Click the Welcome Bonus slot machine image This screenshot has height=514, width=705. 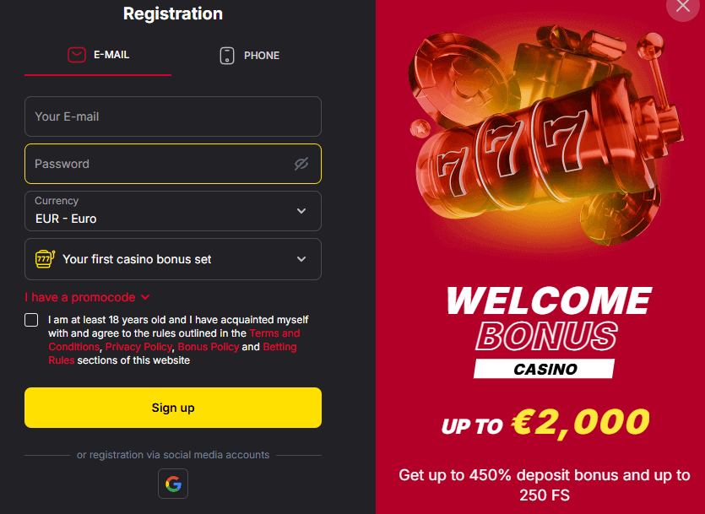coord(540,135)
